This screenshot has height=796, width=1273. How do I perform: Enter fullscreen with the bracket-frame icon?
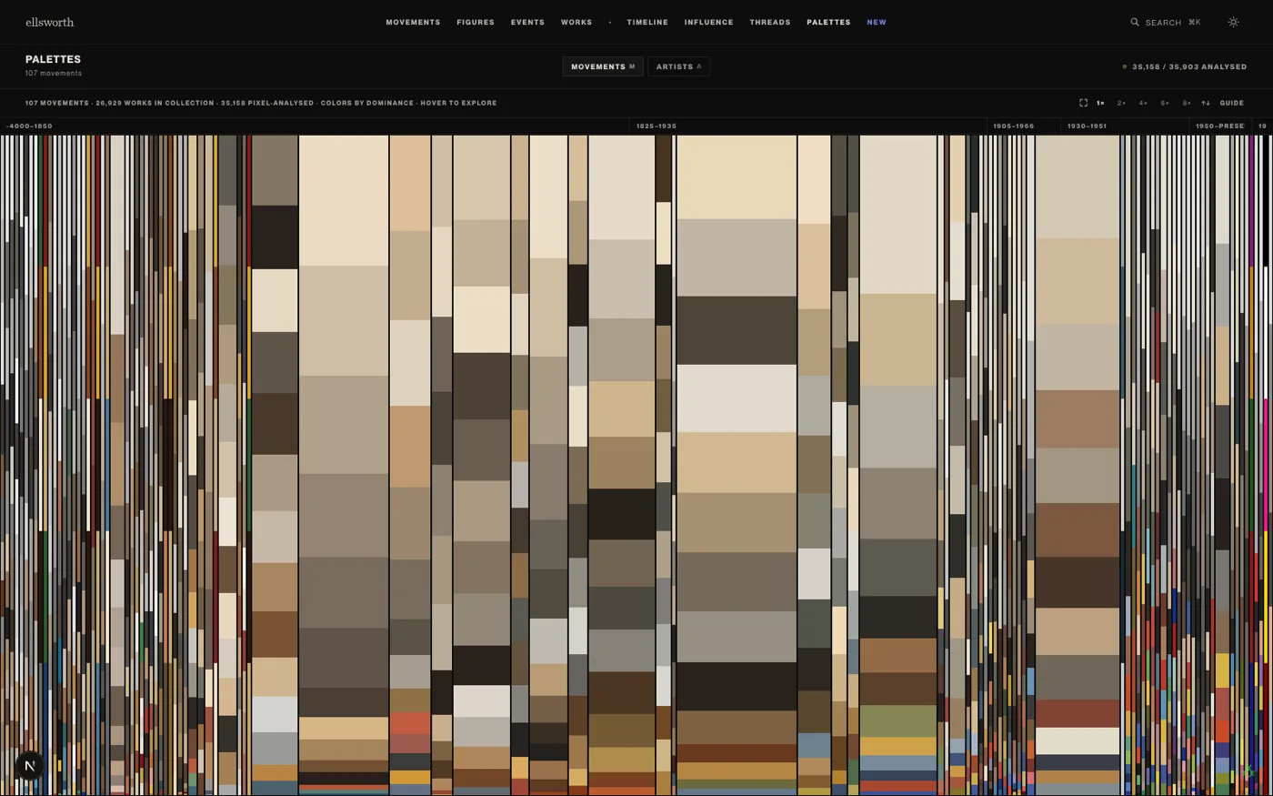tap(1083, 103)
